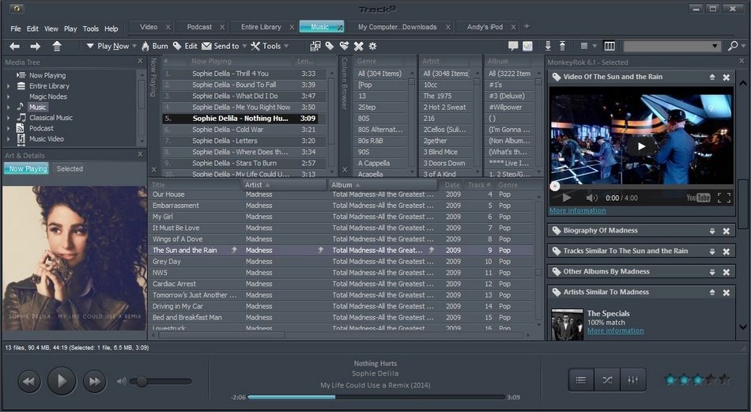Screen dimensions: 751x412
Task: Open the View menu
Action: (51, 28)
